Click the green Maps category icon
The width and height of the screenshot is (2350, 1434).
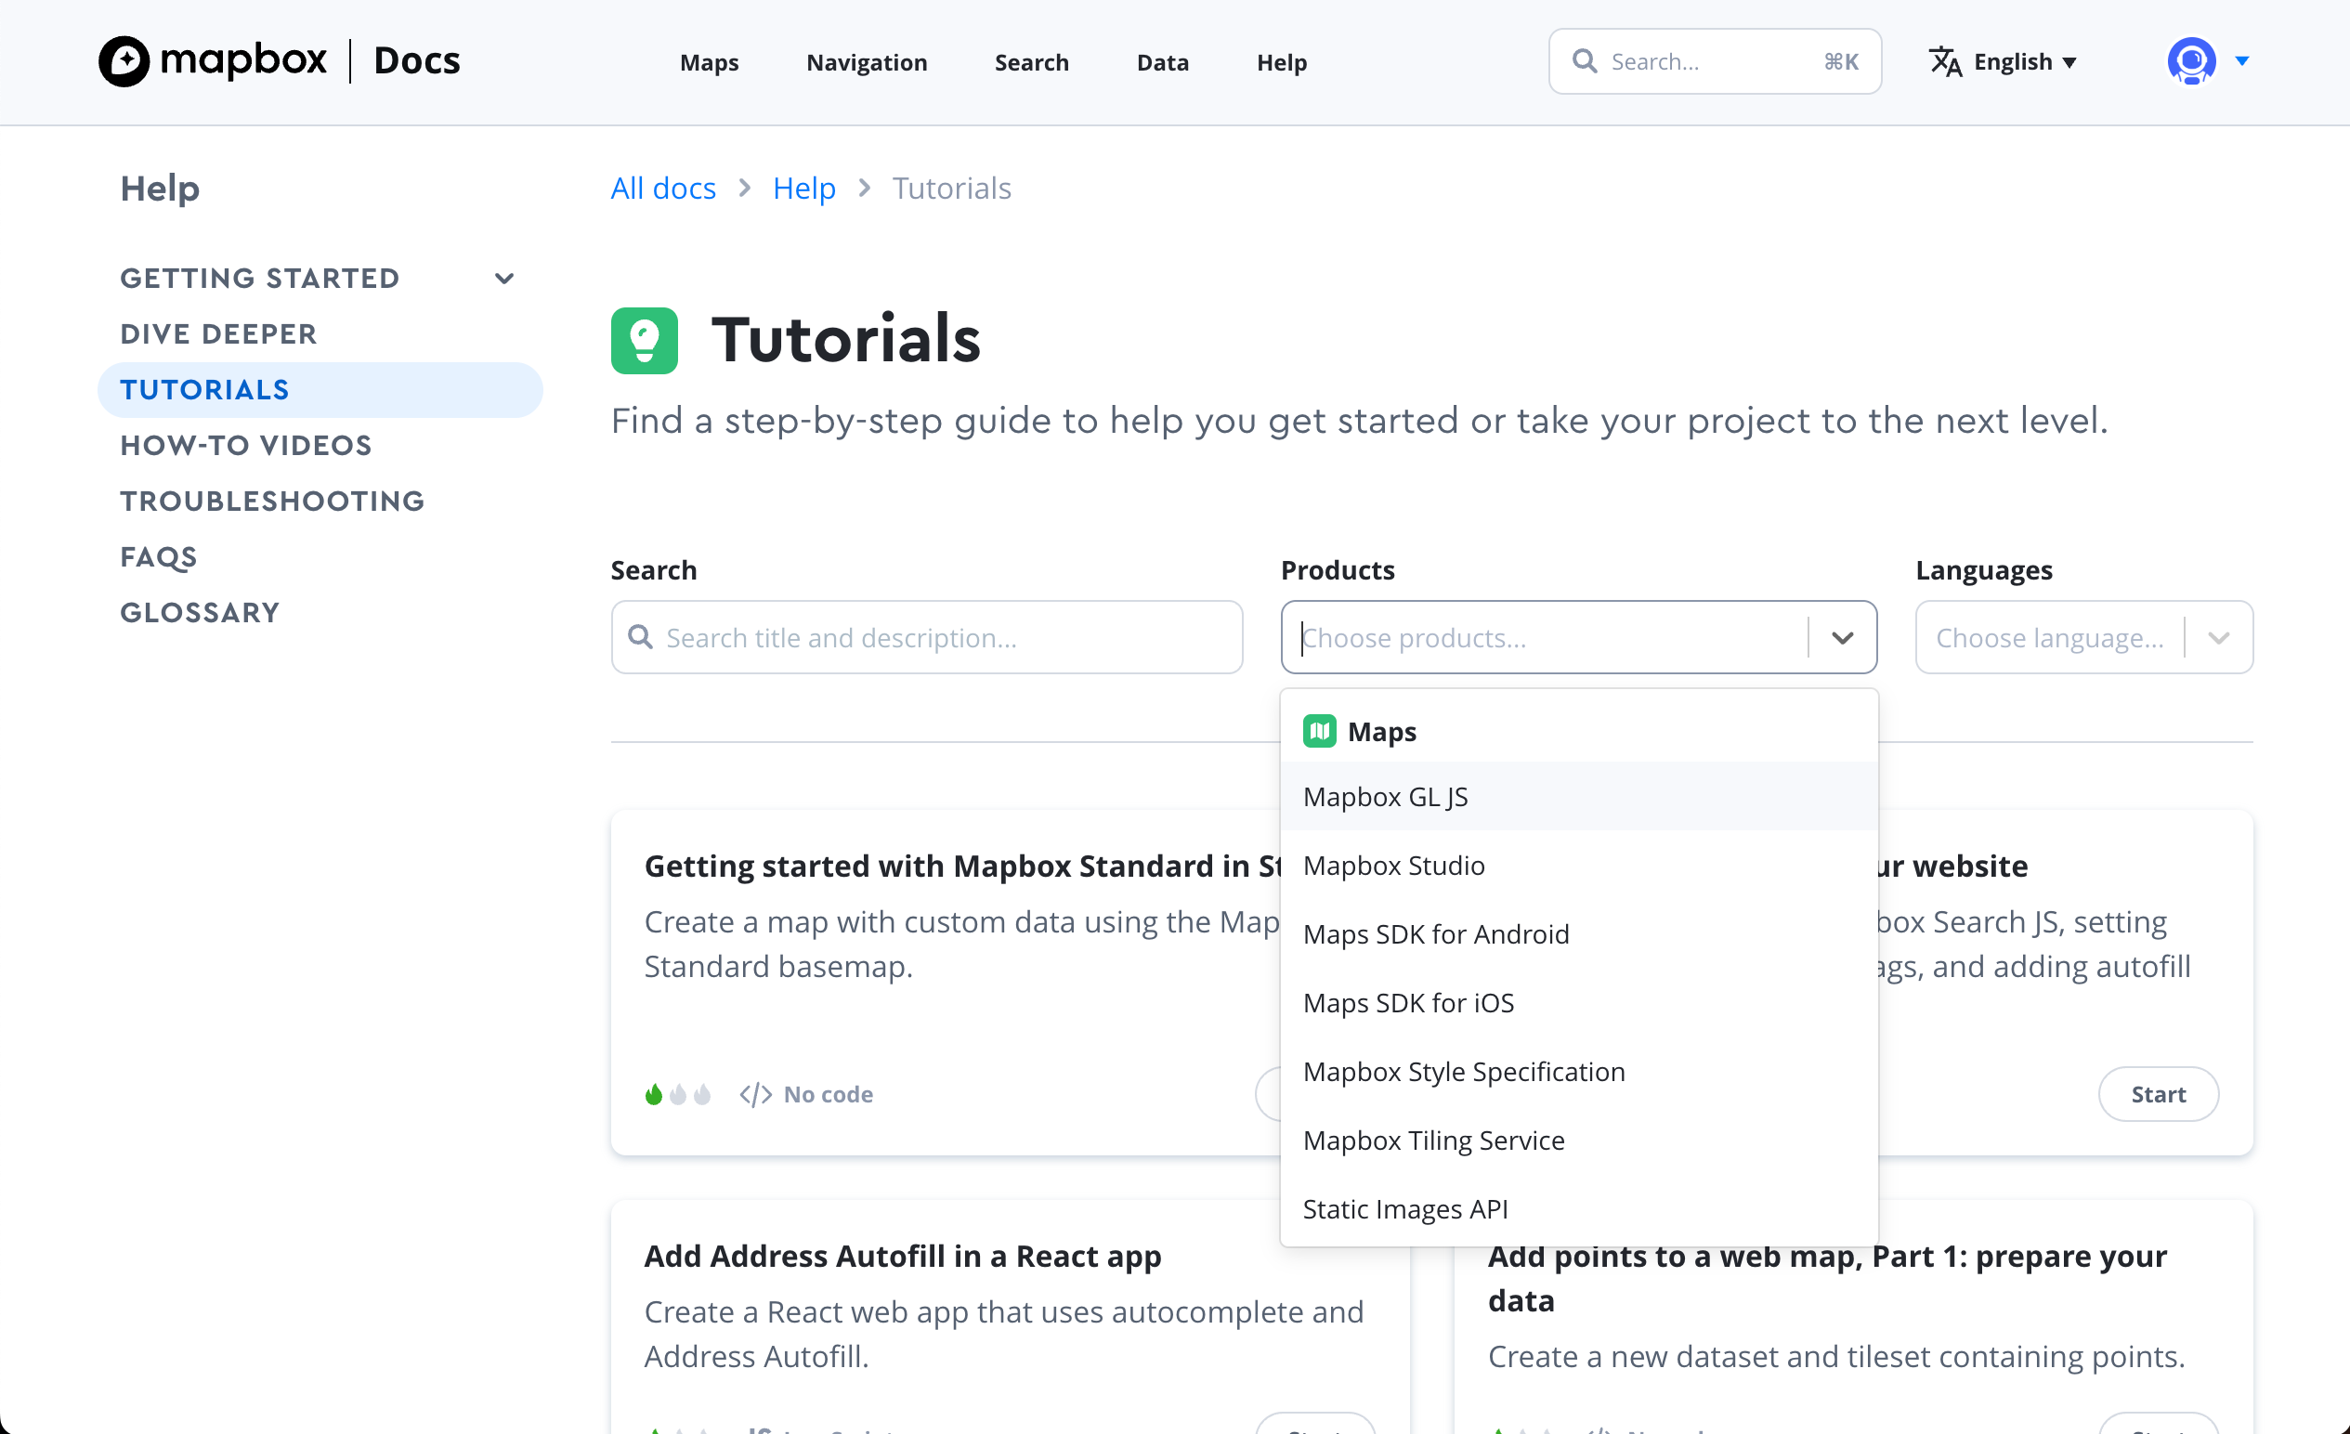point(1319,731)
